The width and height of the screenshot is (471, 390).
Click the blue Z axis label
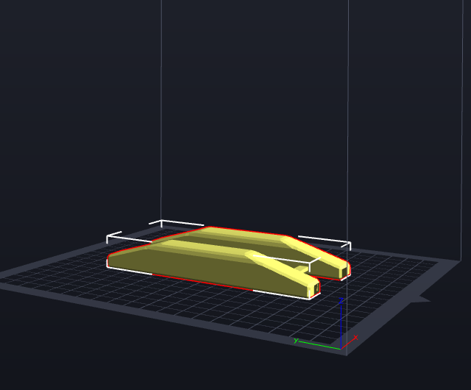click(341, 301)
